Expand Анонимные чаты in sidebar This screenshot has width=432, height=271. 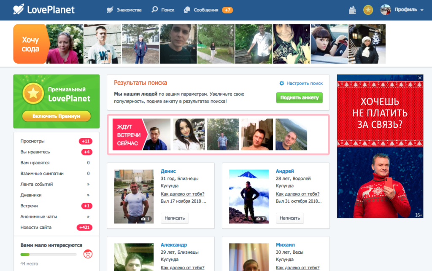point(88,217)
